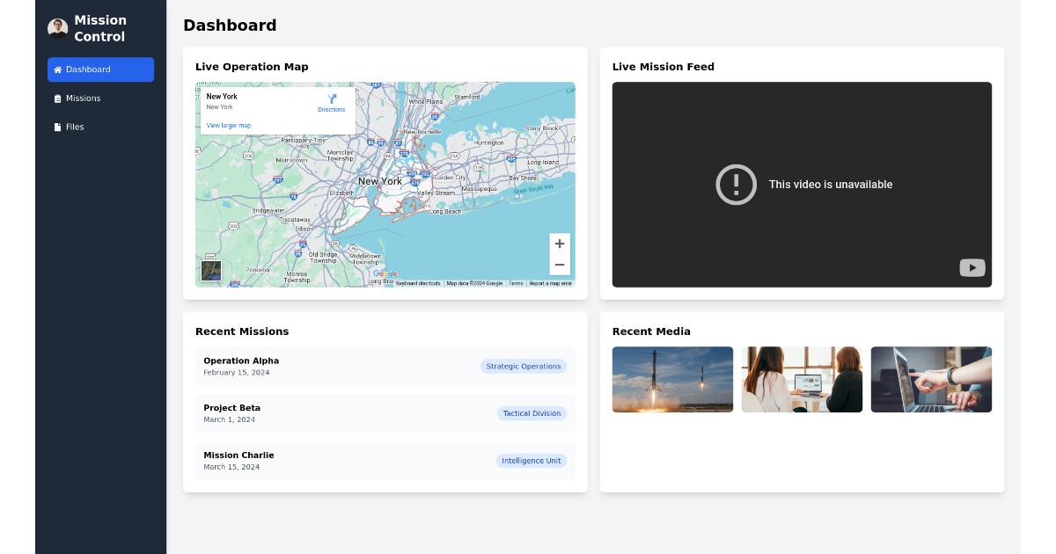Select the Strategic Operations badge

click(x=524, y=366)
